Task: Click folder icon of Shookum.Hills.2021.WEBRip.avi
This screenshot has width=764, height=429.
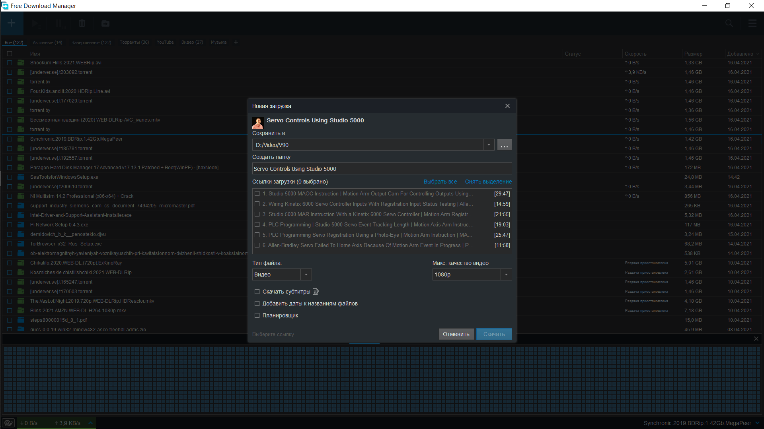Action: tap(21, 63)
